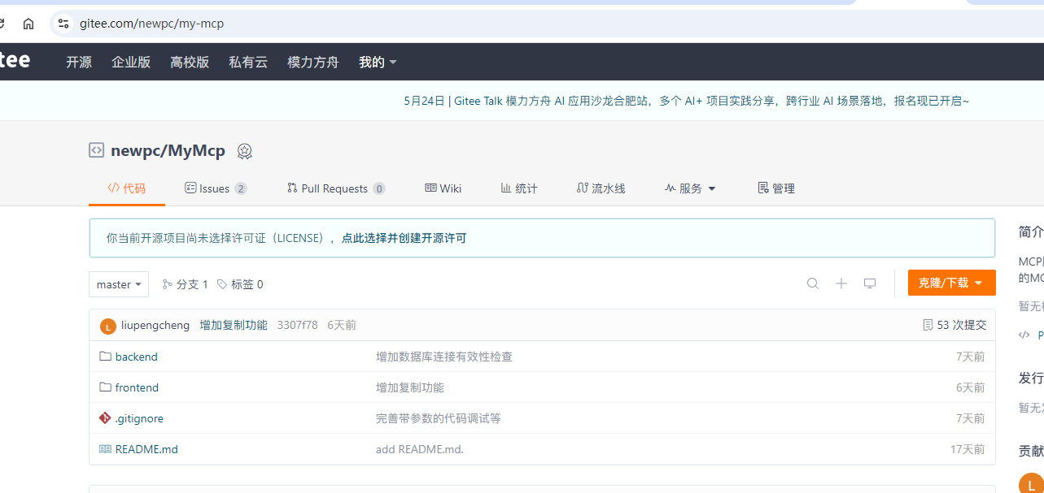Viewport: 1044px width, 493px height.
Task: Open the newpc/MyMcp repository title link
Action: pyautogui.click(x=168, y=150)
